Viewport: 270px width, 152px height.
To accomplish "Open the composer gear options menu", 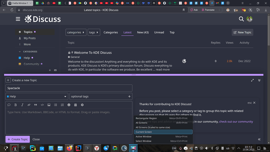I will [x=82, y=105].
